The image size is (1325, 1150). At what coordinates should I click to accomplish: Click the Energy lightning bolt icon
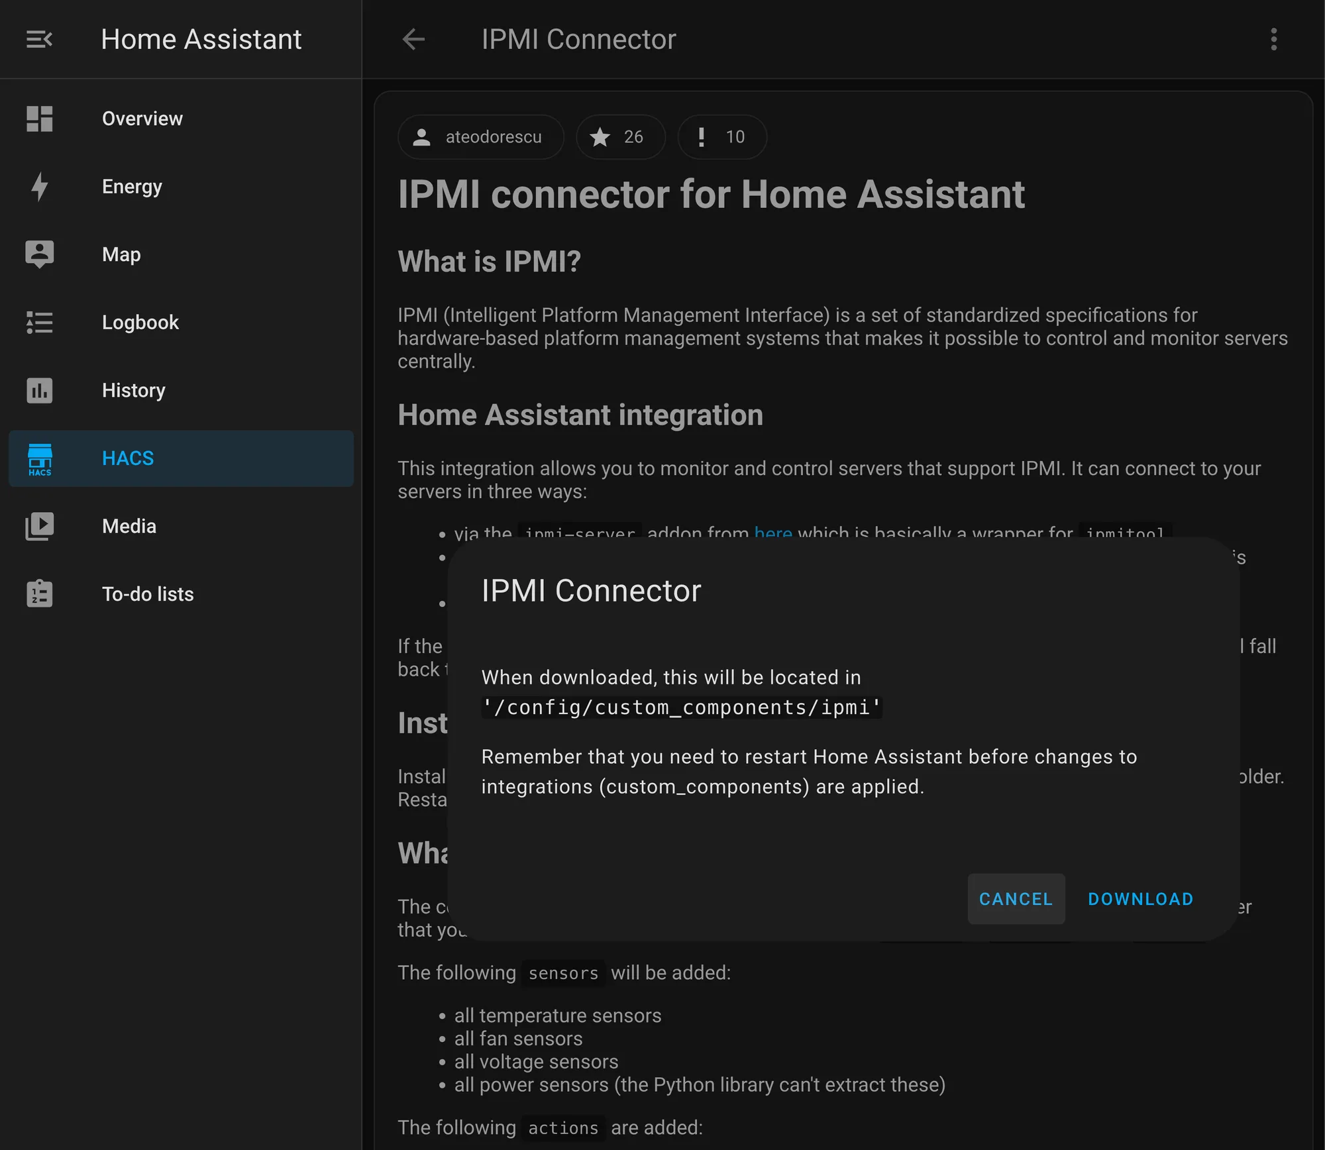pos(39,187)
